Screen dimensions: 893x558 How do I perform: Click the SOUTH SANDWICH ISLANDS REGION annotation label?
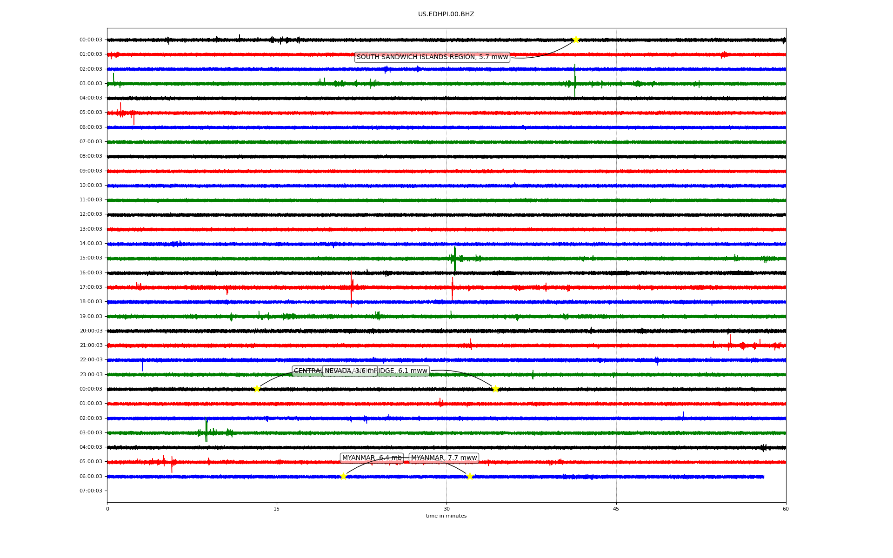tap(432, 57)
